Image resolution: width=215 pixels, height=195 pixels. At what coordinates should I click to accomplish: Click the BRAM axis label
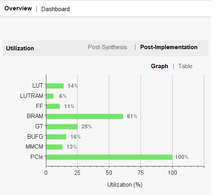point(35,116)
